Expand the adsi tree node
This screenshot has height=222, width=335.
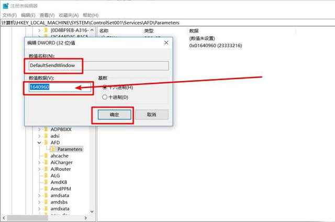(39, 136)
